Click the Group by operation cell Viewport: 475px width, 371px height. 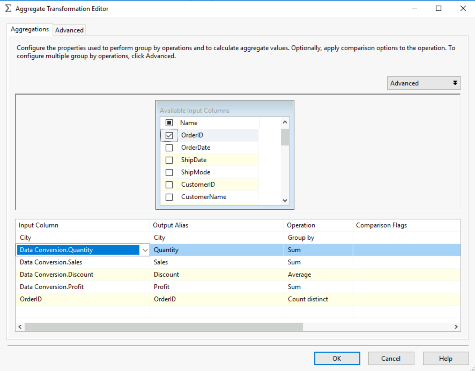[x=318, y=238]
